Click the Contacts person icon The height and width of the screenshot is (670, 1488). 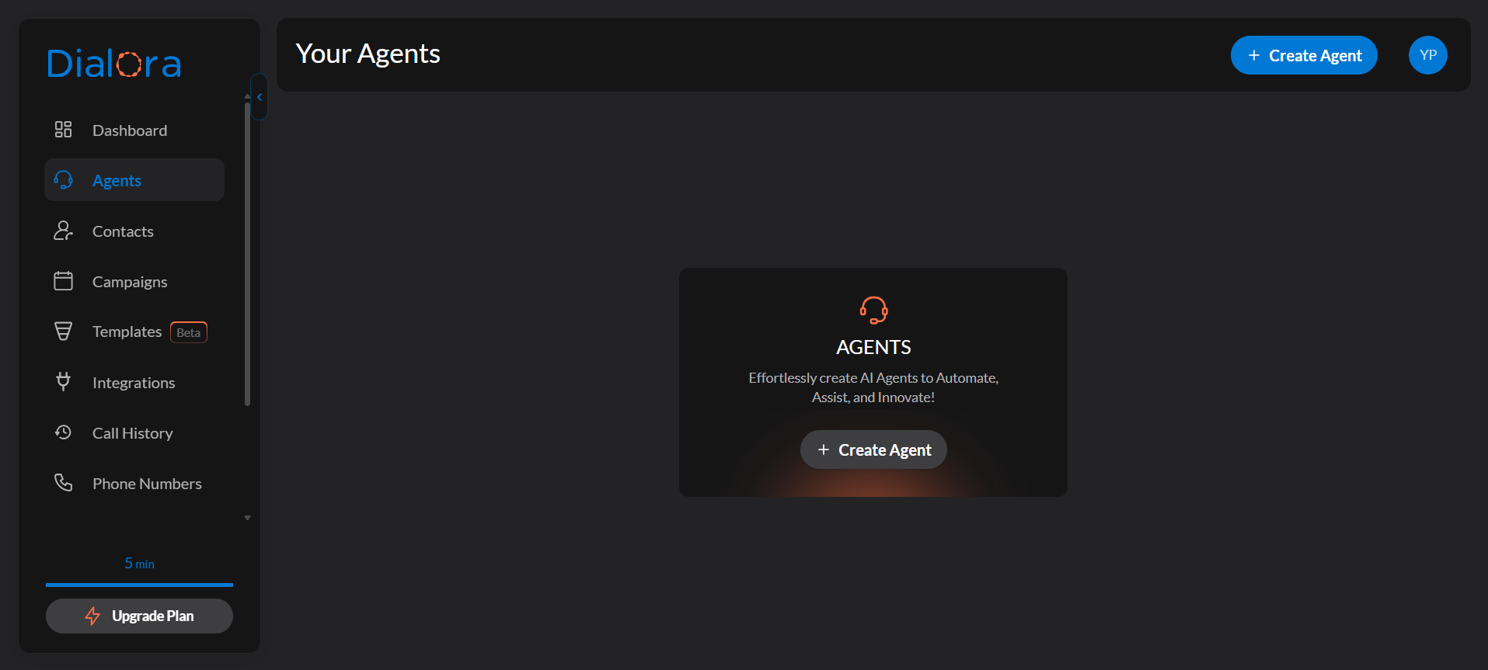(x=63, y=231)
